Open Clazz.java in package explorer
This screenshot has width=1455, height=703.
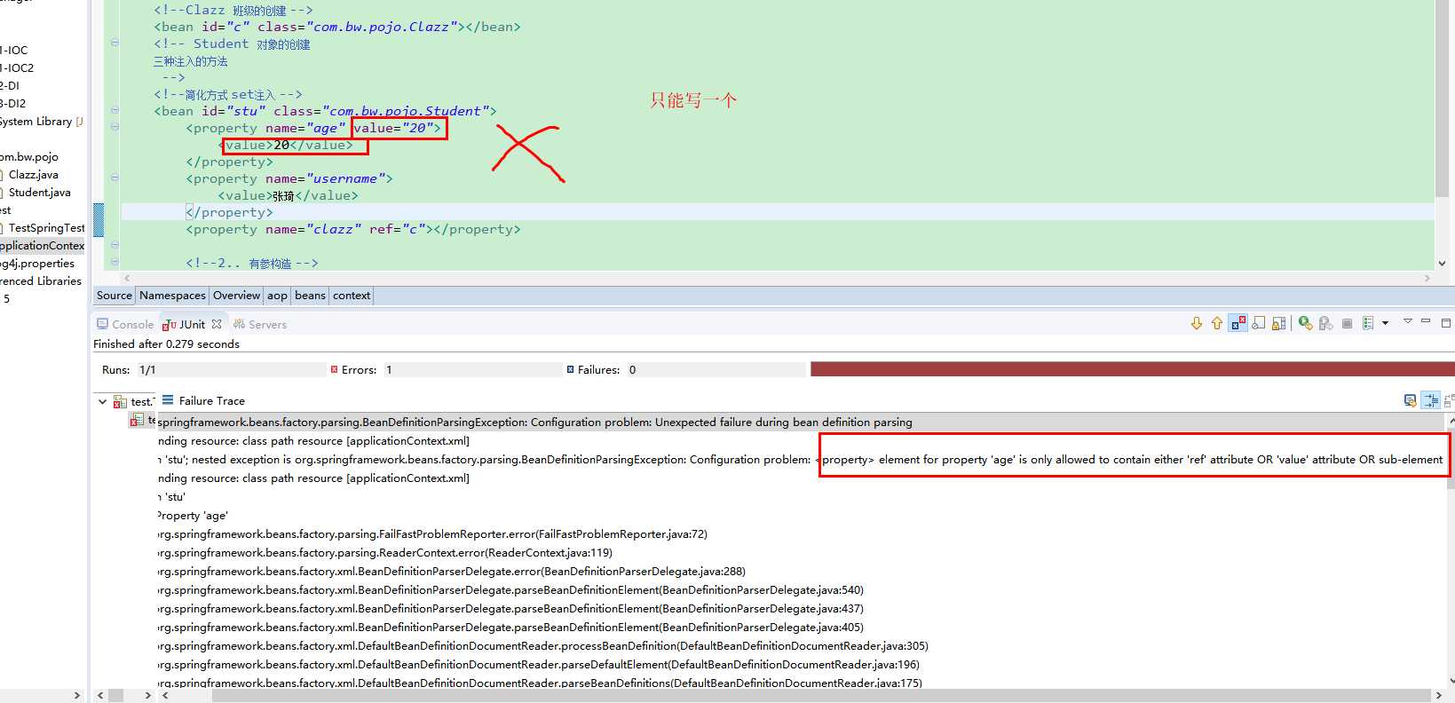click(33, 175)
